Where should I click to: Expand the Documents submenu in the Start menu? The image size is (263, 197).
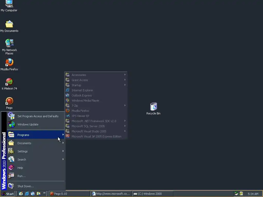click(36, 143)
